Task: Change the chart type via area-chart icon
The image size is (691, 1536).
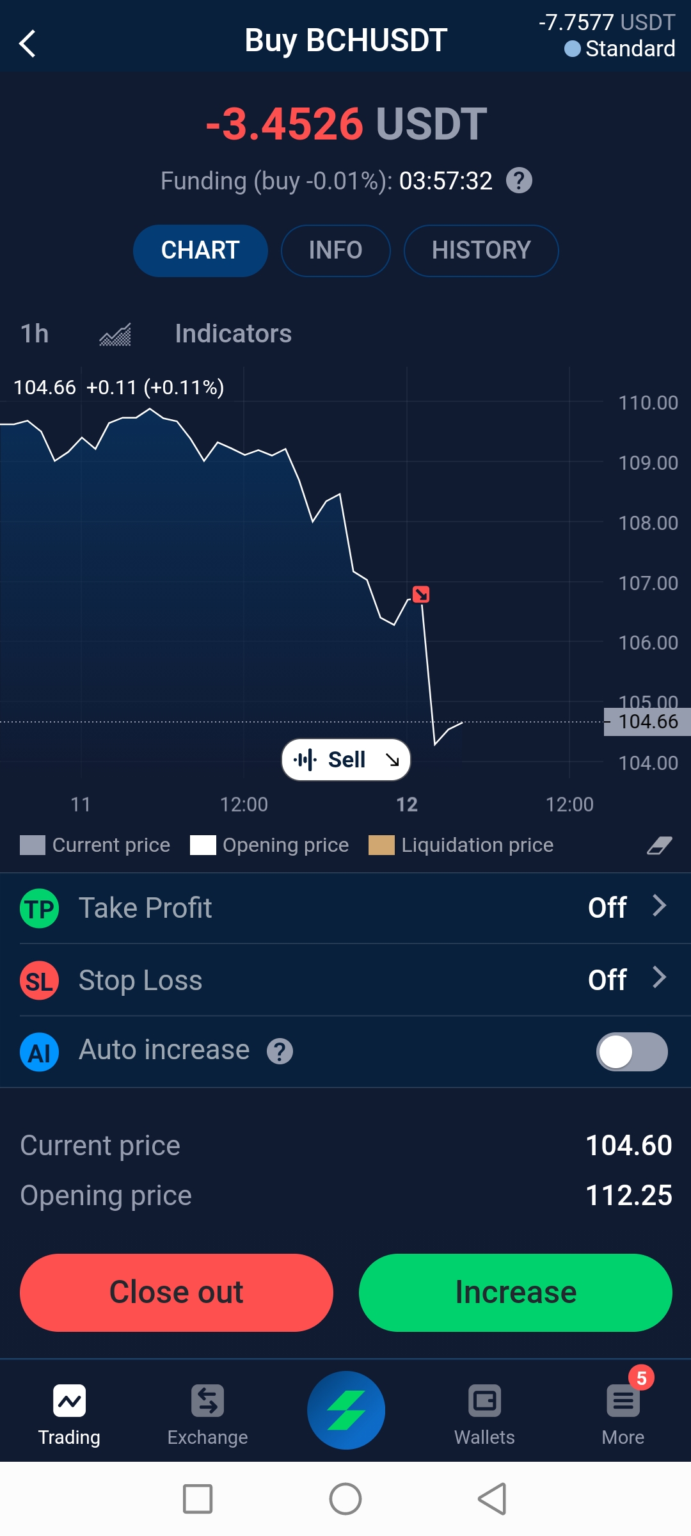Action: [x=115, y=334]
